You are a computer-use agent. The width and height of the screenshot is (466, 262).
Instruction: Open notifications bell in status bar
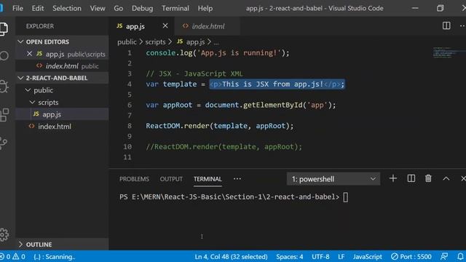[x=460, y=256]
